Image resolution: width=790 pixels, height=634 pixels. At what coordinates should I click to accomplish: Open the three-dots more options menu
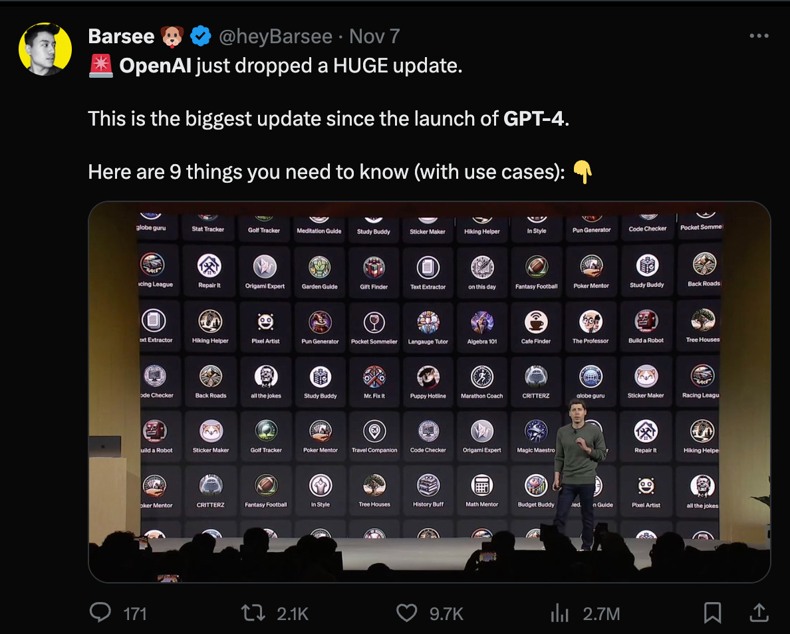click(x=759, y=36)
